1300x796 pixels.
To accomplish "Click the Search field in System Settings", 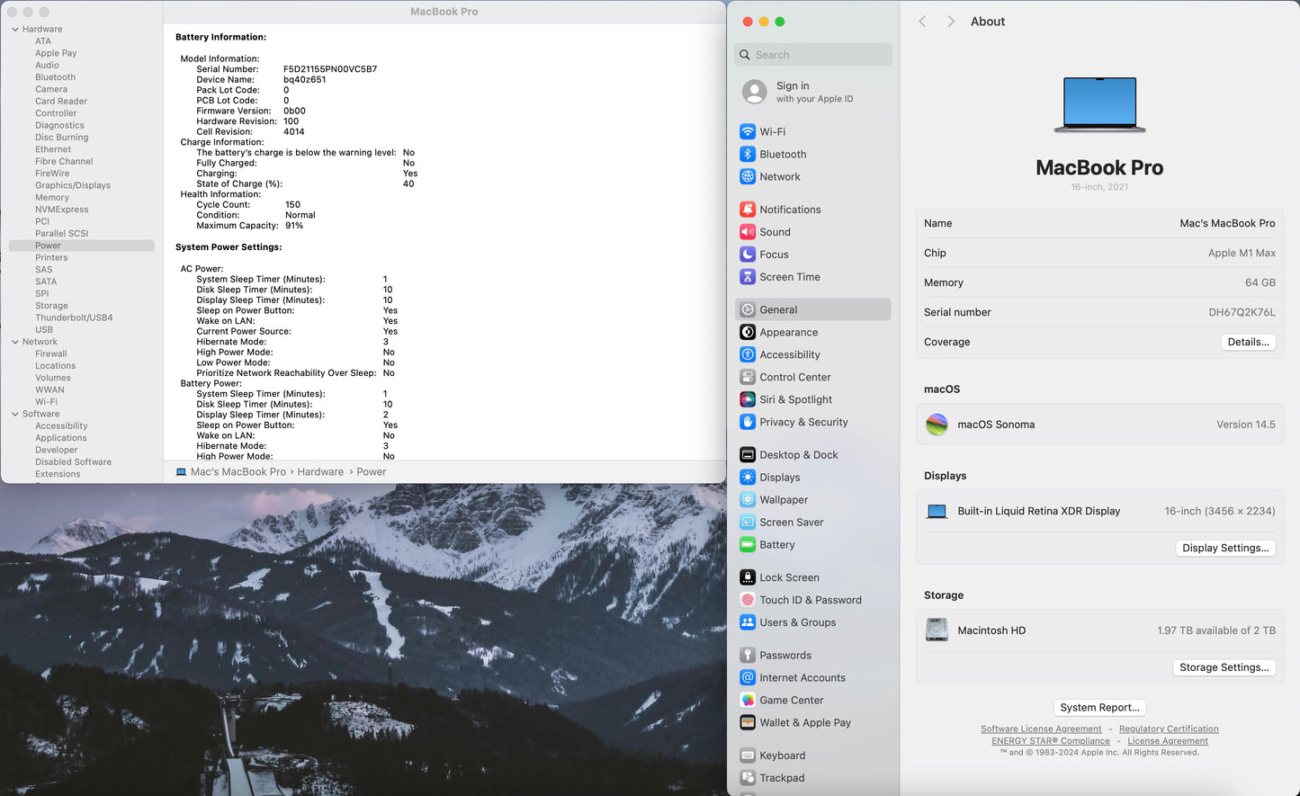I will (x=813, y=55).
